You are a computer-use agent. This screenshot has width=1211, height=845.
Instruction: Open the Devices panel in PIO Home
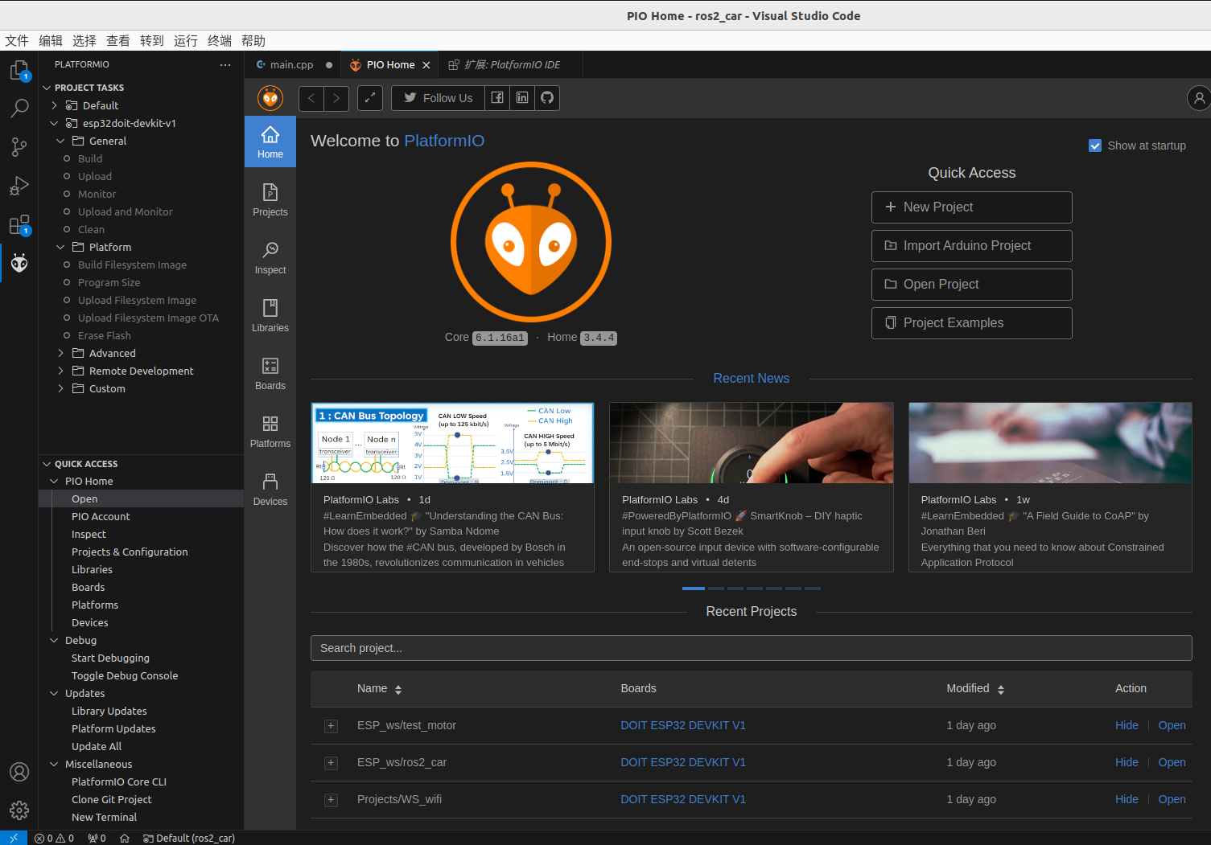(x=270, y=487)
